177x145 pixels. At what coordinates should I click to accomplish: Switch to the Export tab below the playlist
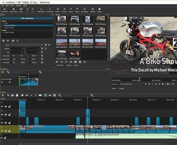76,65
